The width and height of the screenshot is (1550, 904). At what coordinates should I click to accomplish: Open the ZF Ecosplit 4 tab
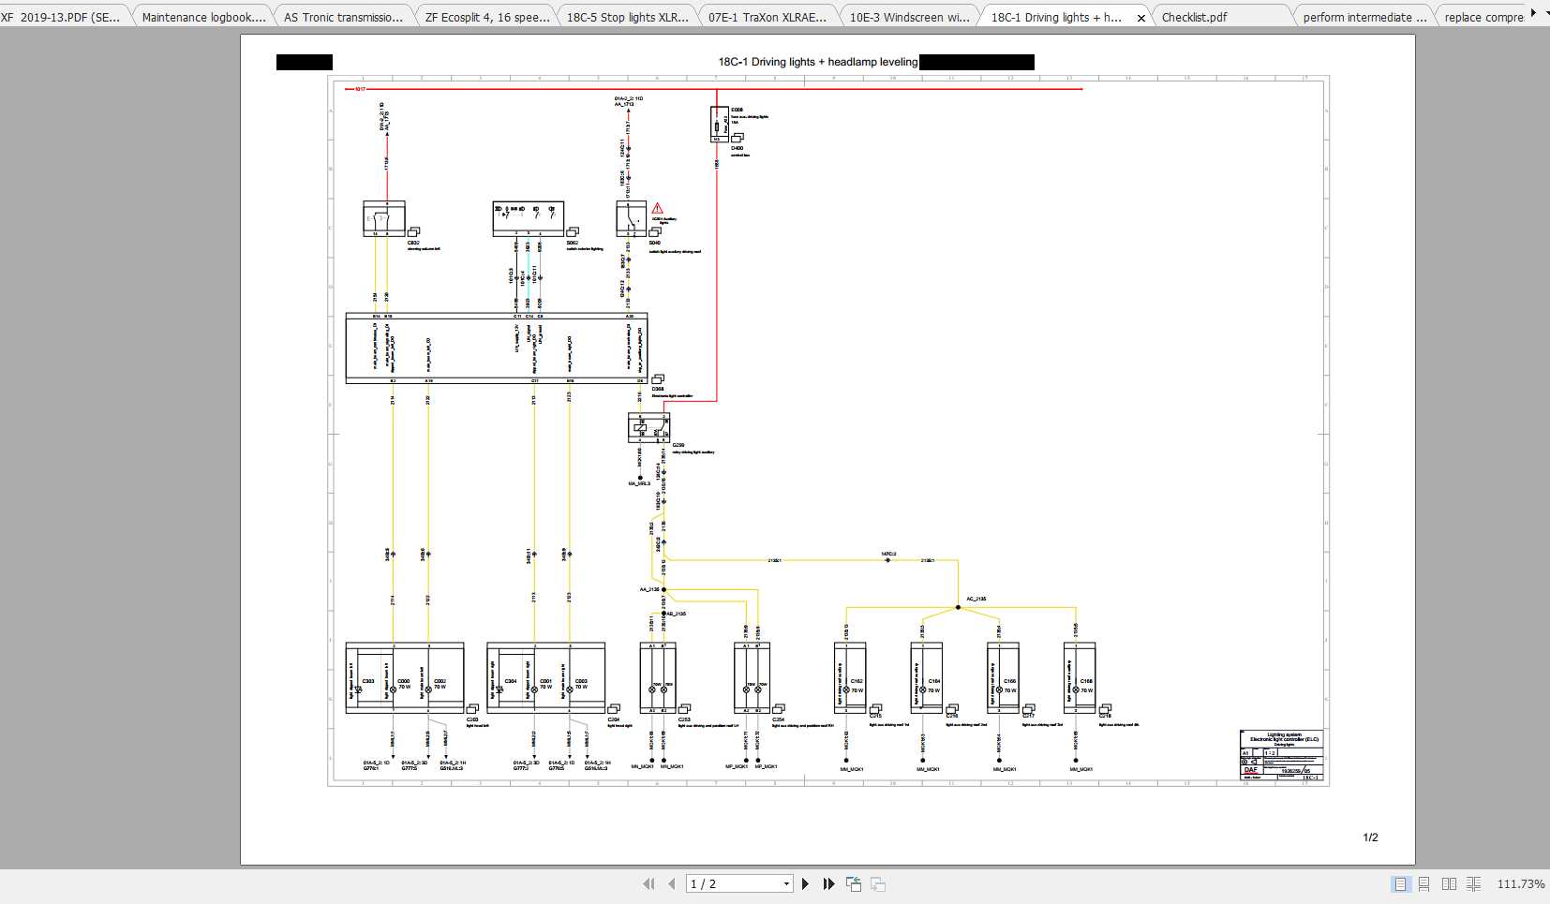coord(488,16)
